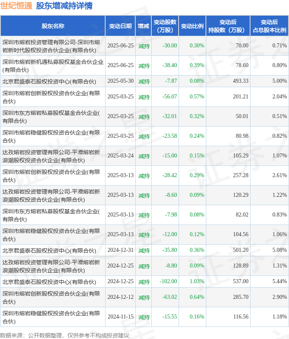
Task: Click the 变动股数(万股) column header
Action: 165,26
